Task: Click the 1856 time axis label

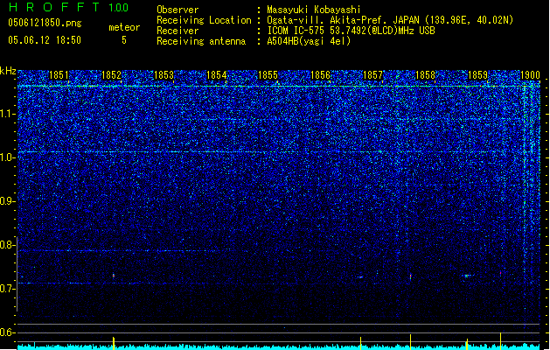Action: tap(321, 75)
